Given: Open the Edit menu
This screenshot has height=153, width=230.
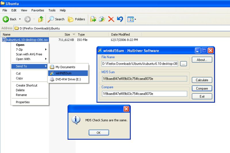Looking at the screenshot, I should pyautogui.click(x=14, y=10).
